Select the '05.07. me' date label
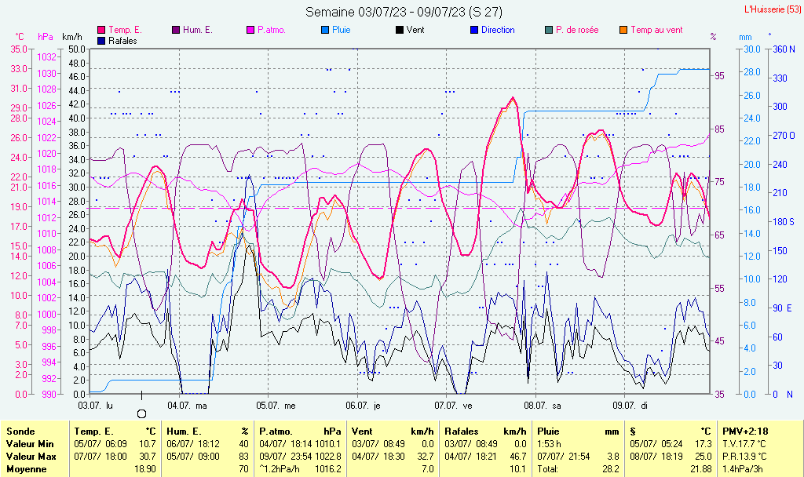The width and height of the screenshot is (804, 477). [276, 406]
